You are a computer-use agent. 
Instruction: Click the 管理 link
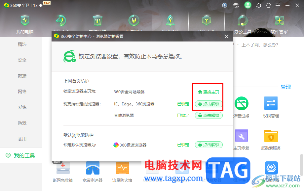(x=286, y=87)
